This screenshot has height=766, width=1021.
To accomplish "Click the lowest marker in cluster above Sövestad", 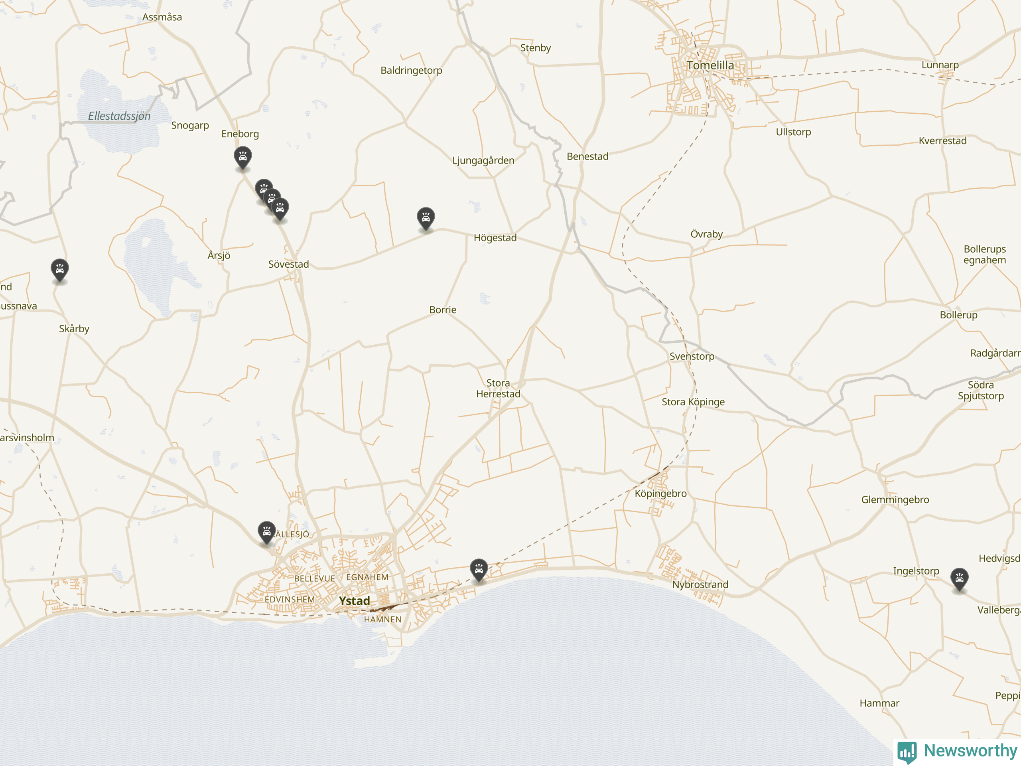I will click(x=280, y=209).
